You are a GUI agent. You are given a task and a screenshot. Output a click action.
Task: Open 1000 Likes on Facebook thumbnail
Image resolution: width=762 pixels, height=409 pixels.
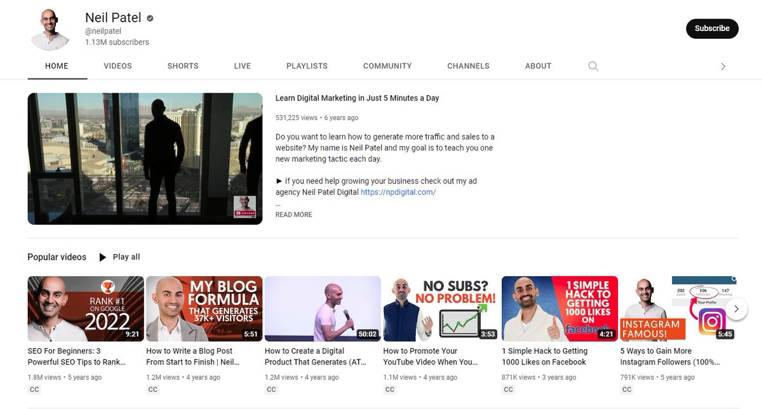pos(560,309)
